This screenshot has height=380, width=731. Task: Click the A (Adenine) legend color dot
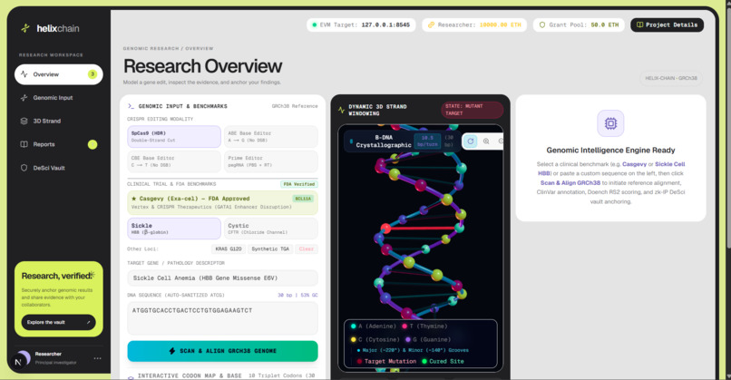(354, 326)
